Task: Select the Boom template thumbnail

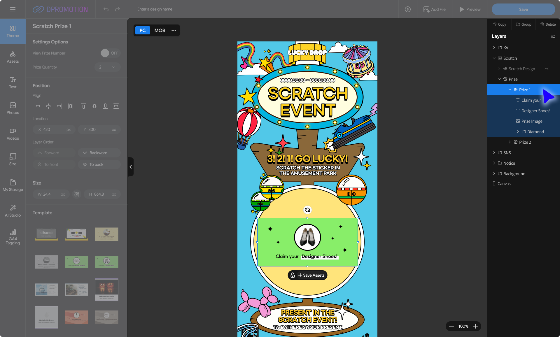Action: pos(46,234)
